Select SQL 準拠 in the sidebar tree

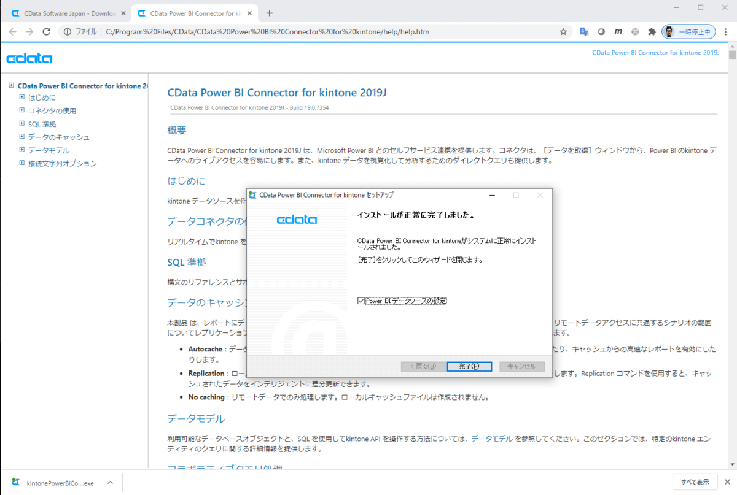[x=42, y=124]
